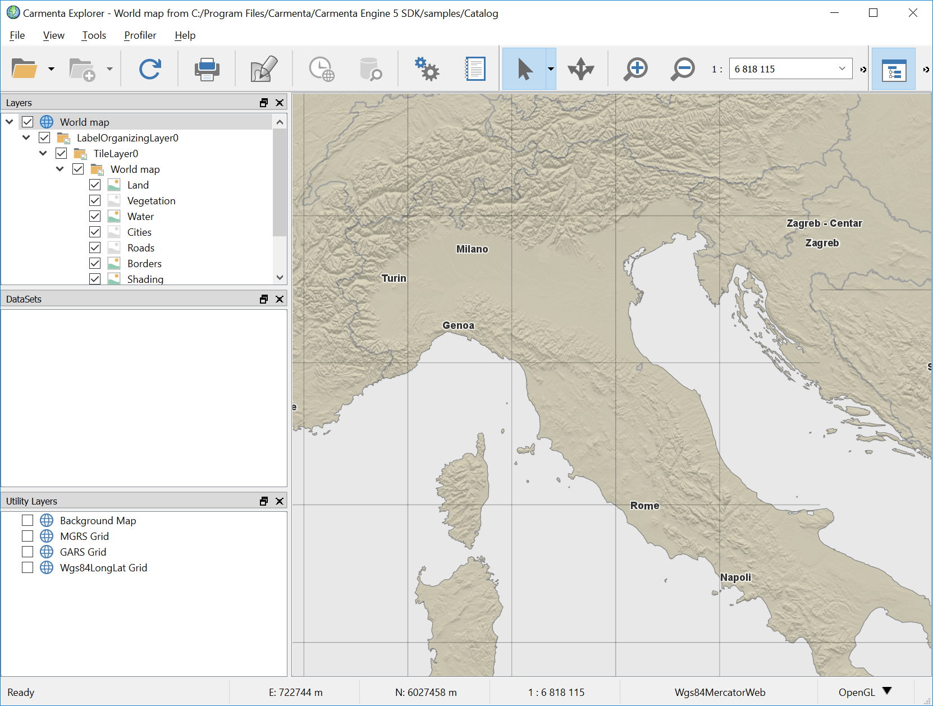Open the OpenGL renderer dropdown
The image size is (933, 706).
point(887,691)
